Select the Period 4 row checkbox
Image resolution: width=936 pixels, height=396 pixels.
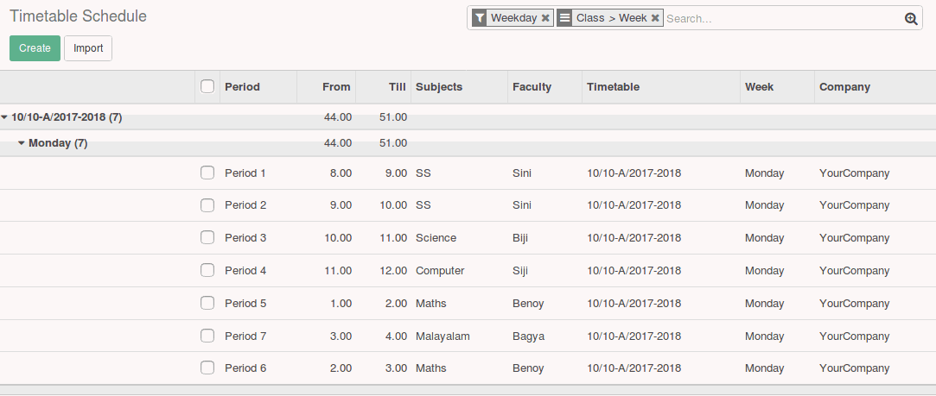tap(207, 270)
